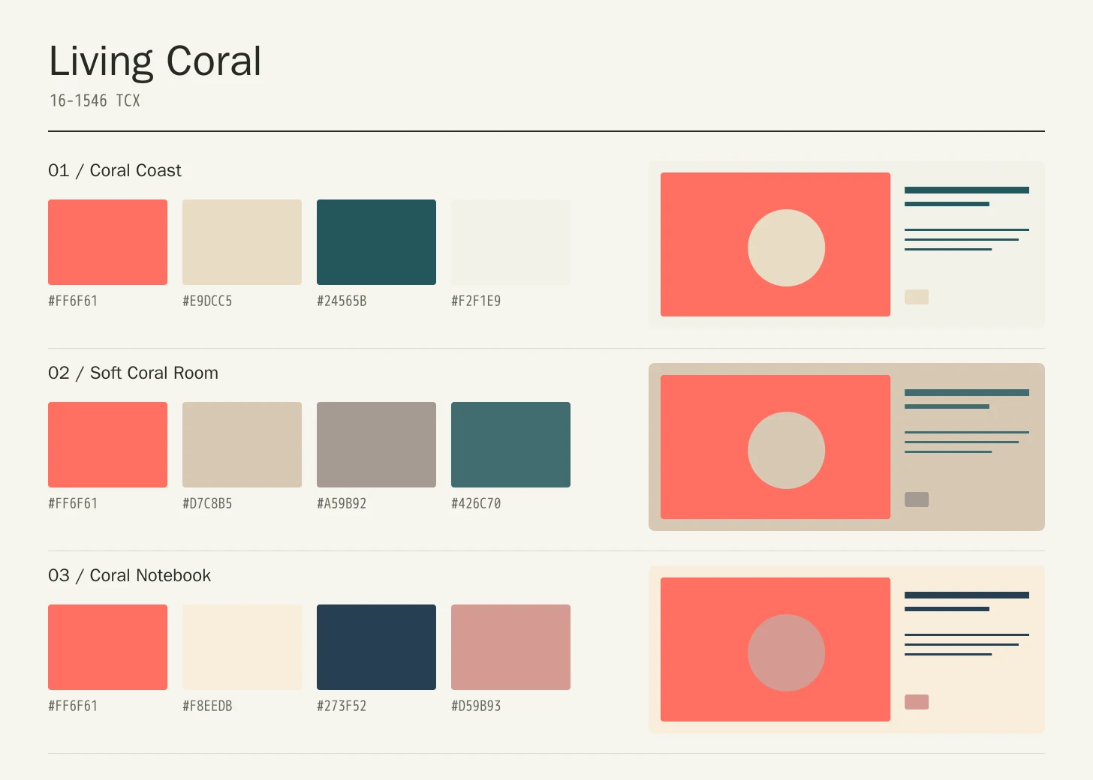Pick the #E9DCC5 cream swatch
1093x780 pixels.
click(x=242, y=242)
